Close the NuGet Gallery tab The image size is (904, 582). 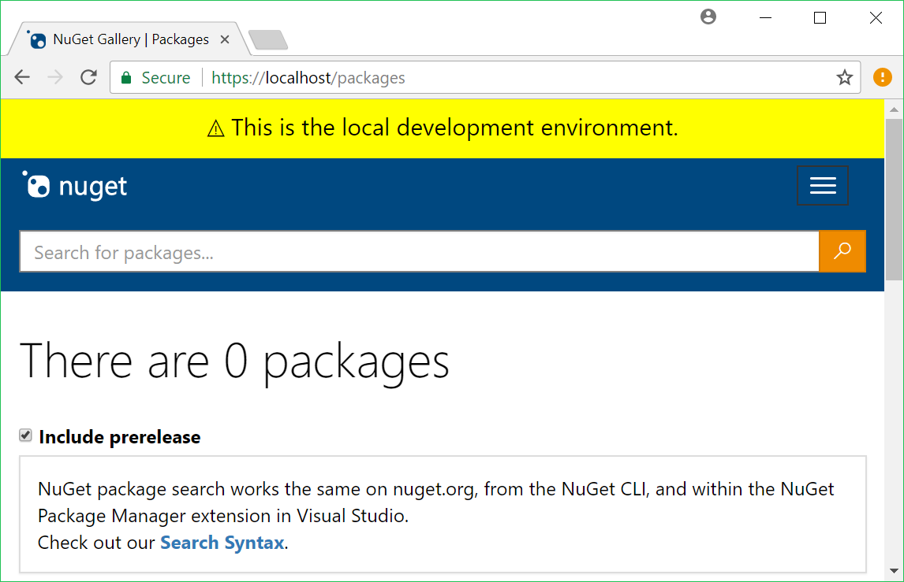[225, 39]
